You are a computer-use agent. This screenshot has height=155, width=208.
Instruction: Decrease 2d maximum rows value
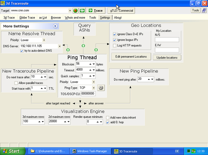click(68, 122)
